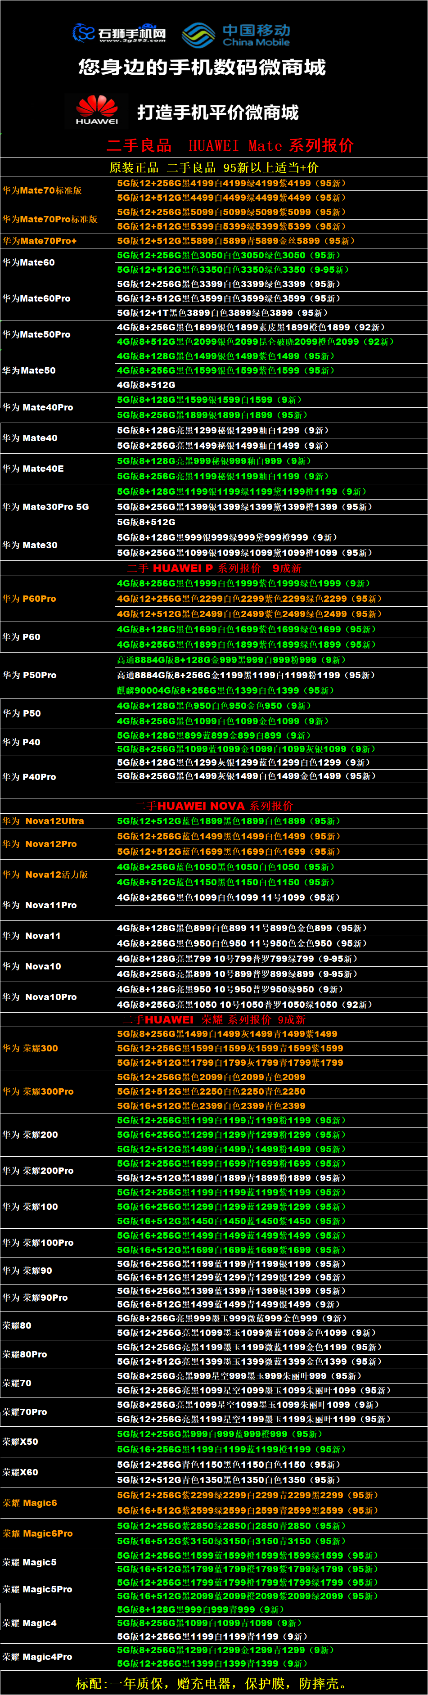Click the P60Pro 4G版12+512G 2499 row

click(271, 614)
